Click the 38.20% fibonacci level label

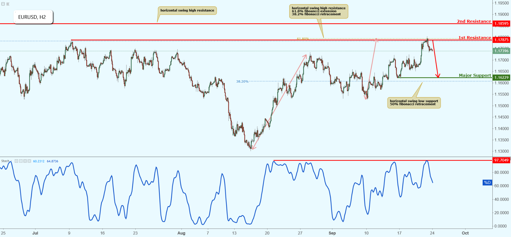[x=242, y=81]
